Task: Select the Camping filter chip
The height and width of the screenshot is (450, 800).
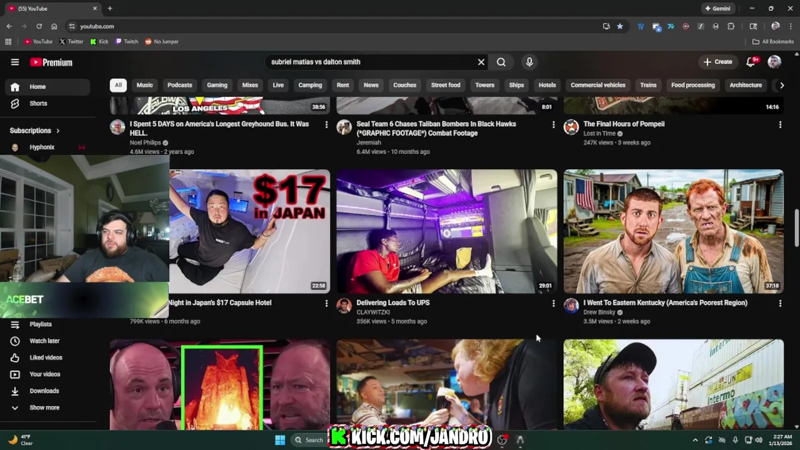Action: tap(310, 85)
